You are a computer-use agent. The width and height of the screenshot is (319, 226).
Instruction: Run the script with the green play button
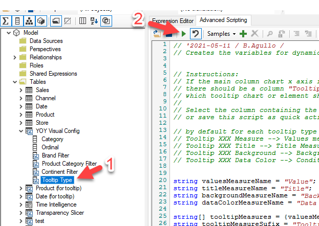[x=183, y=34]
